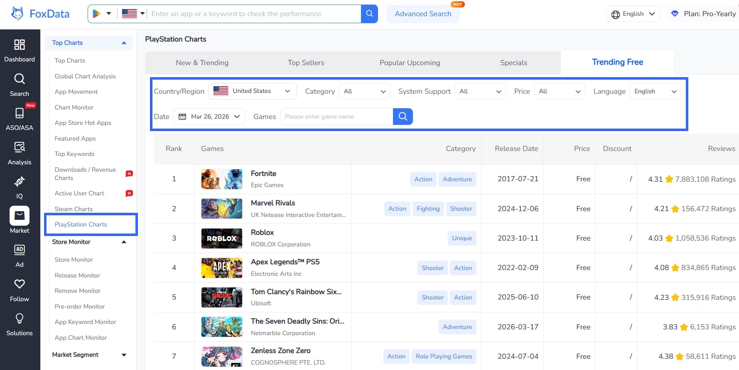Screen dimensions: 739x370
Task: Open the Zenless Zone Zero game link
Action: 280,351
